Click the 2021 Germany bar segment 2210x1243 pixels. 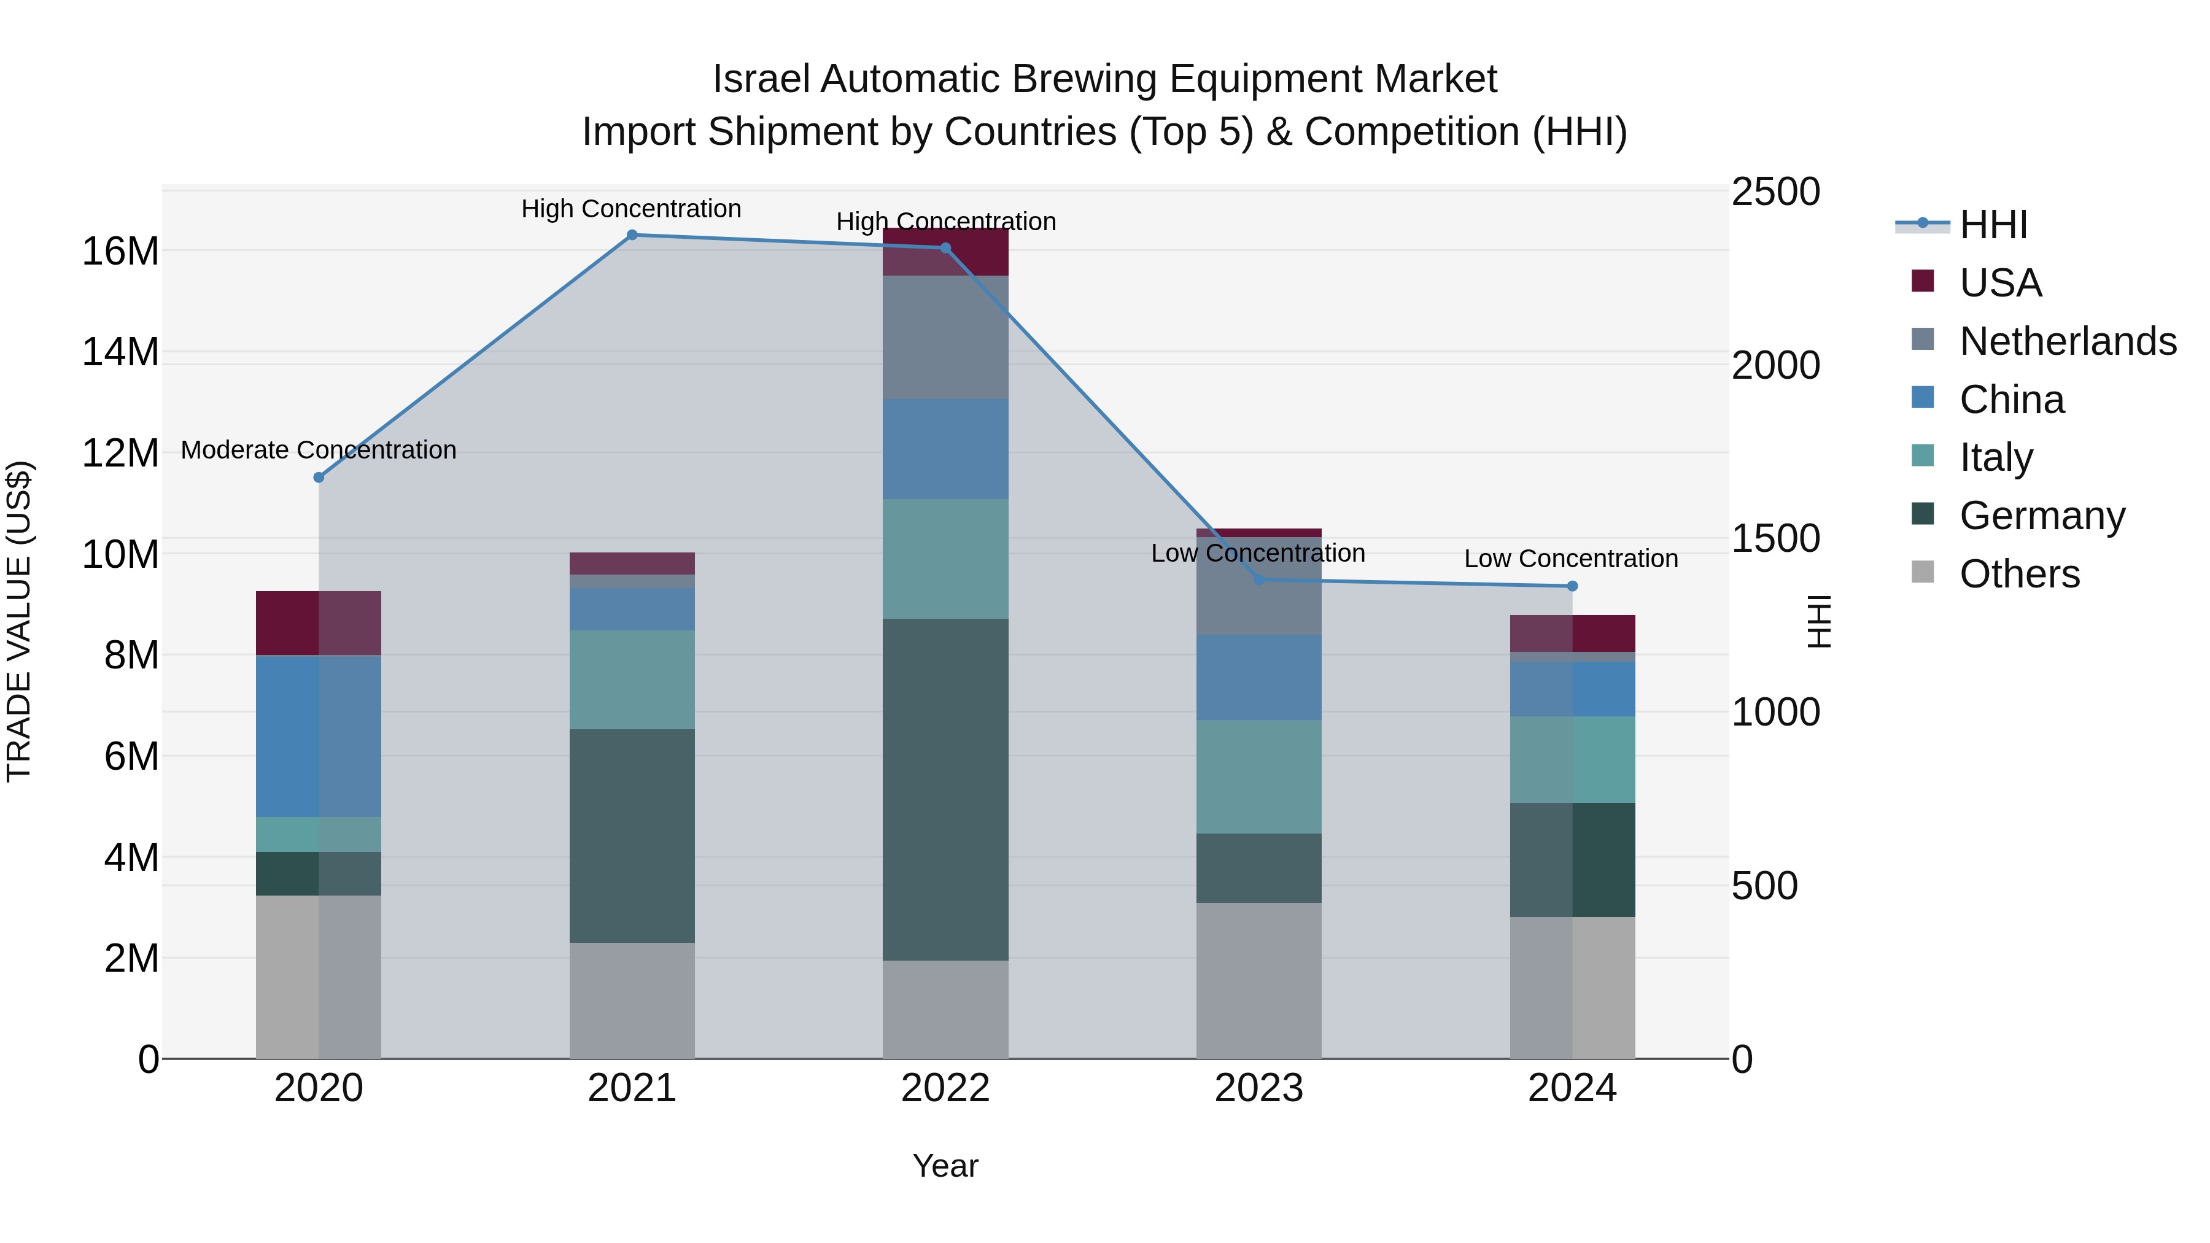(x=632, y=837)
